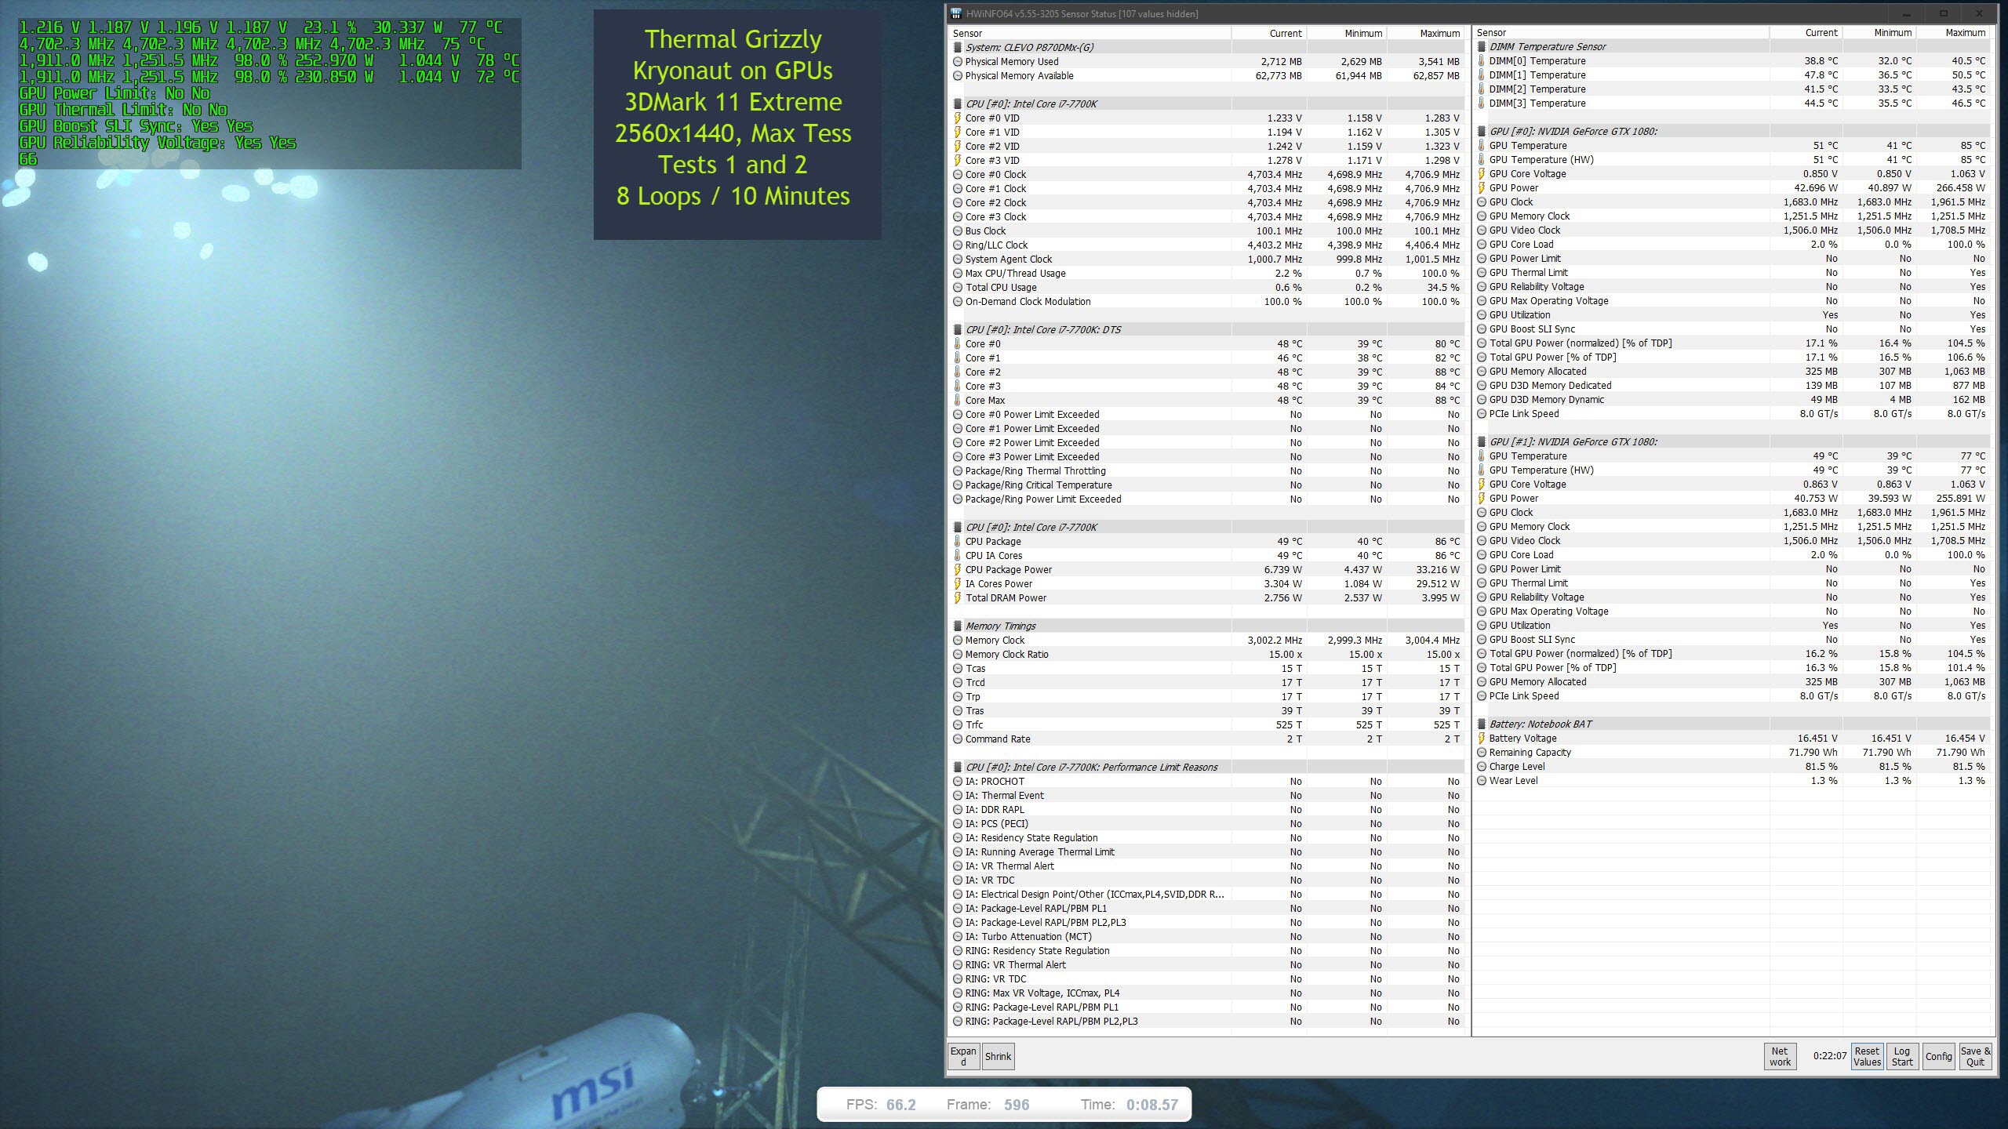Click the left pane's Sensor column header

coord(967,33)
